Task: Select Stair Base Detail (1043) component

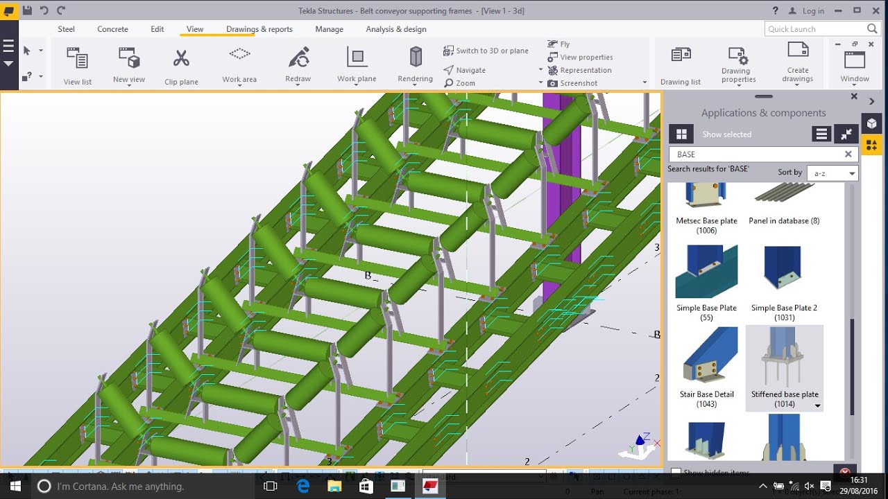Action: (706, 368)
